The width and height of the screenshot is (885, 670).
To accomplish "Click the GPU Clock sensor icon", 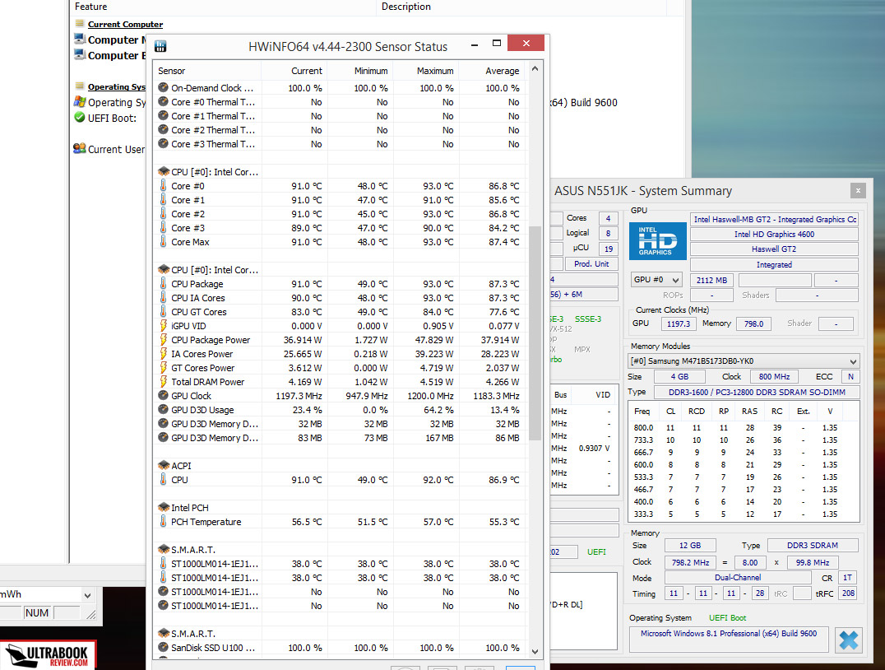I will pyautogui.click(x=163, y=395).
